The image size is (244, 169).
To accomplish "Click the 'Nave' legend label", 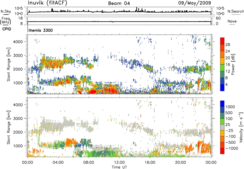I will [x=232, y=21].
